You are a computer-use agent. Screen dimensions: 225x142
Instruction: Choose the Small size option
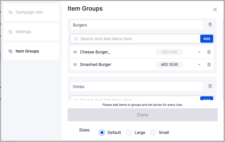(153, 133)
